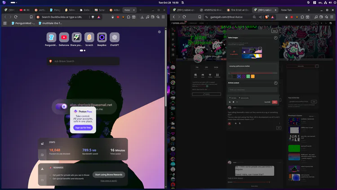Share the gamejolt page URL
This screenshot has height=190, width=337.
[260, 17]
